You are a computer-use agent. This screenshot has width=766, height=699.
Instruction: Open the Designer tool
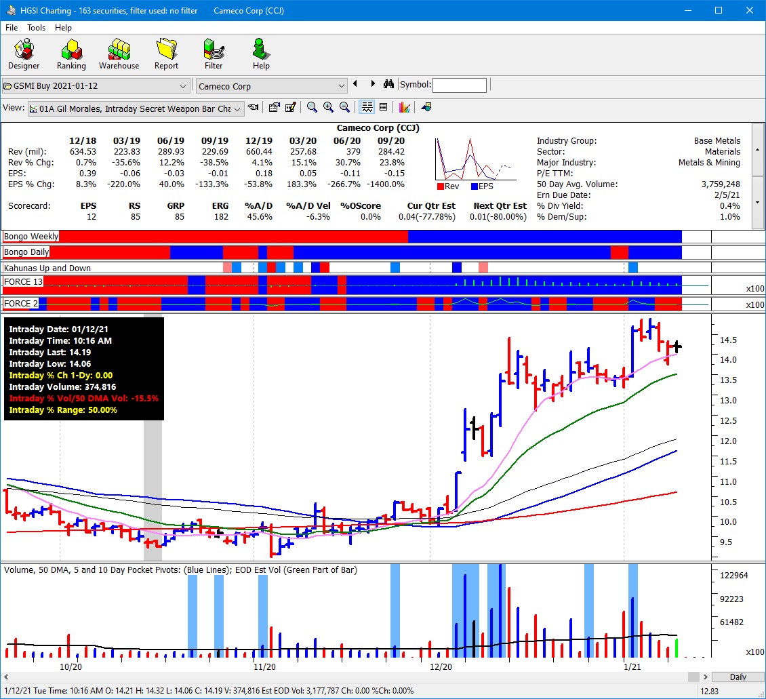click(24, 54)
